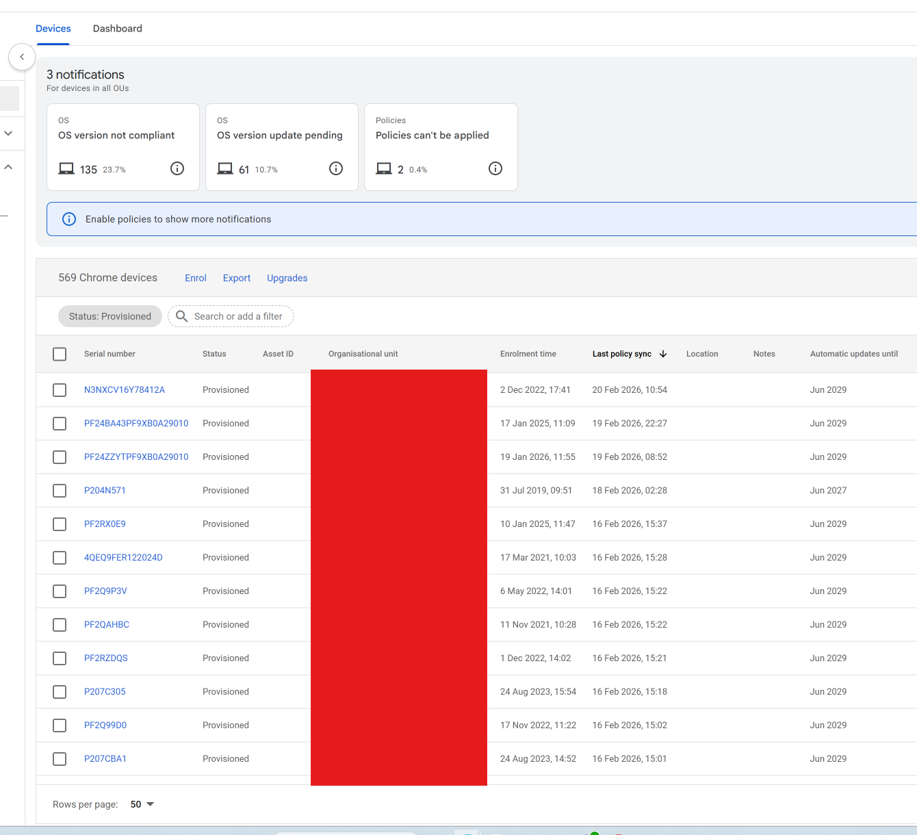
Task: Click the Enrol link
Action: pyautogui.click(x=196, y=278)
